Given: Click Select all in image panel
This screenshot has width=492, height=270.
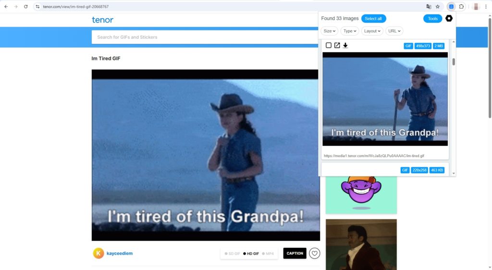Looking at the screenshot, I should 373,19.
